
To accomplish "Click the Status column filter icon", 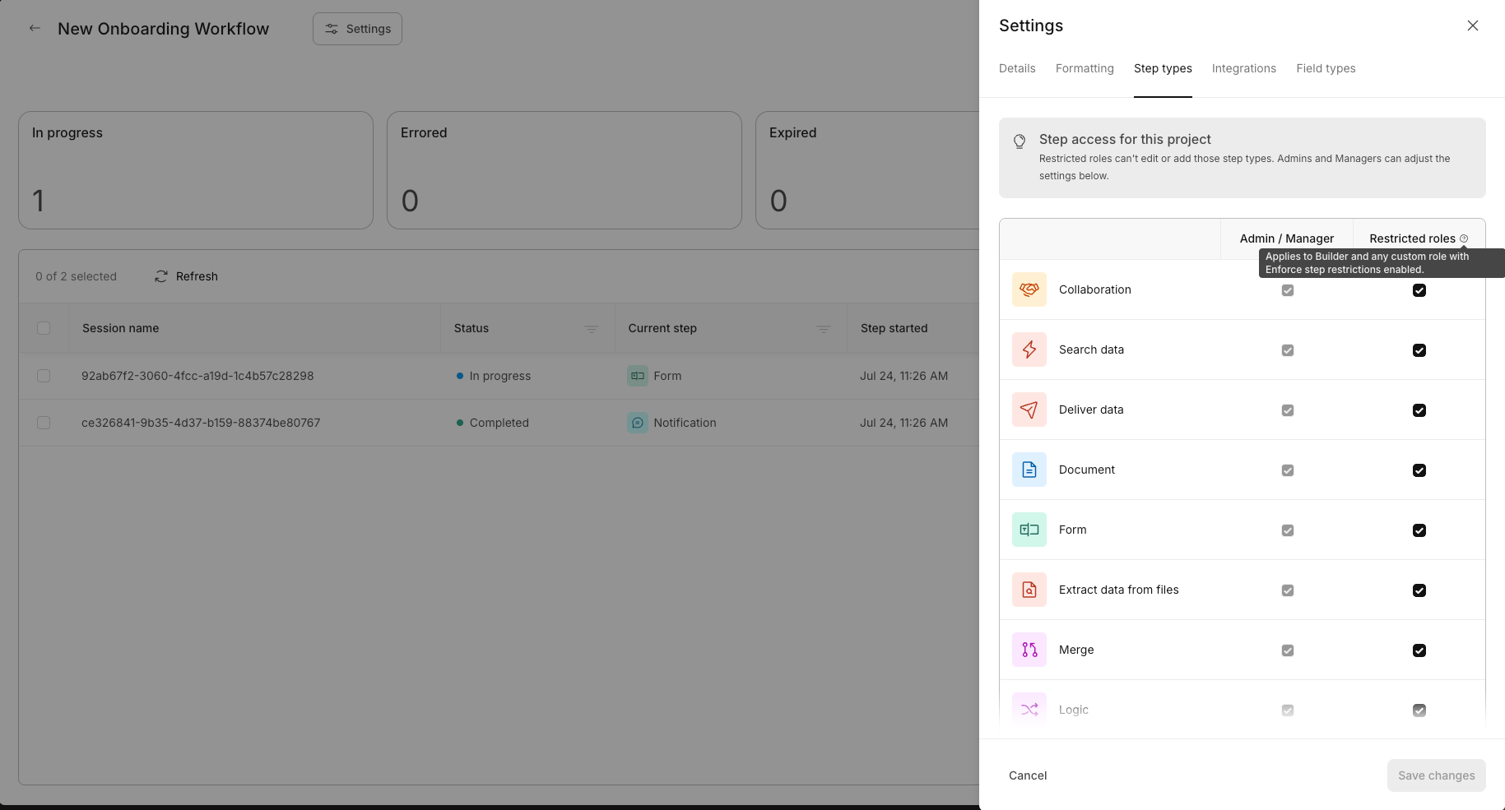I will (592, 329).
